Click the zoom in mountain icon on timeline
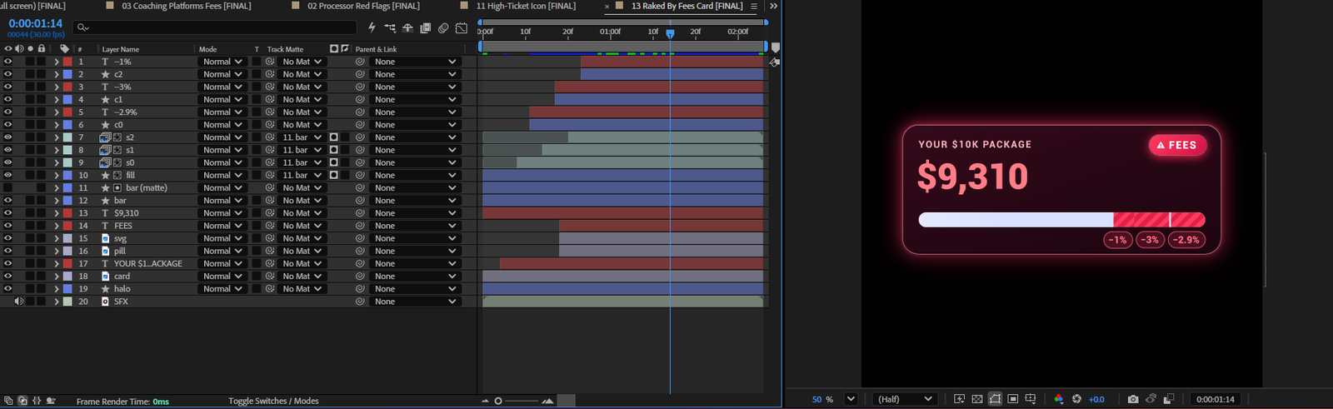 [547, 401]
